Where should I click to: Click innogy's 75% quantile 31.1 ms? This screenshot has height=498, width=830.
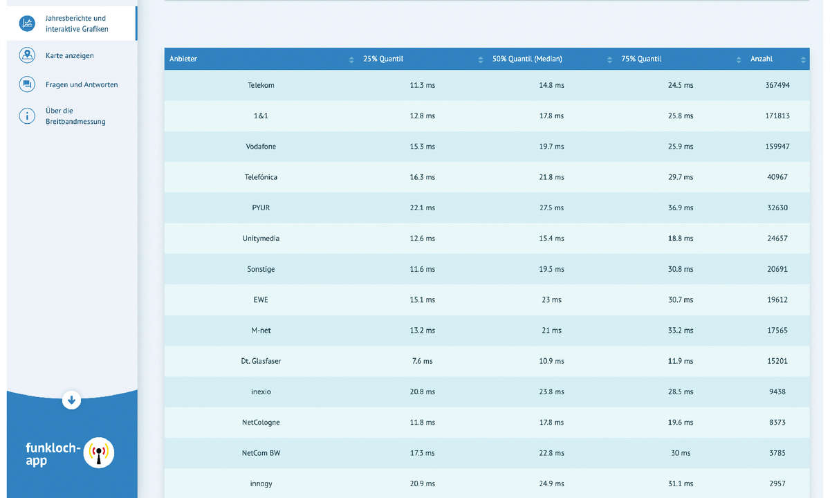681,483
